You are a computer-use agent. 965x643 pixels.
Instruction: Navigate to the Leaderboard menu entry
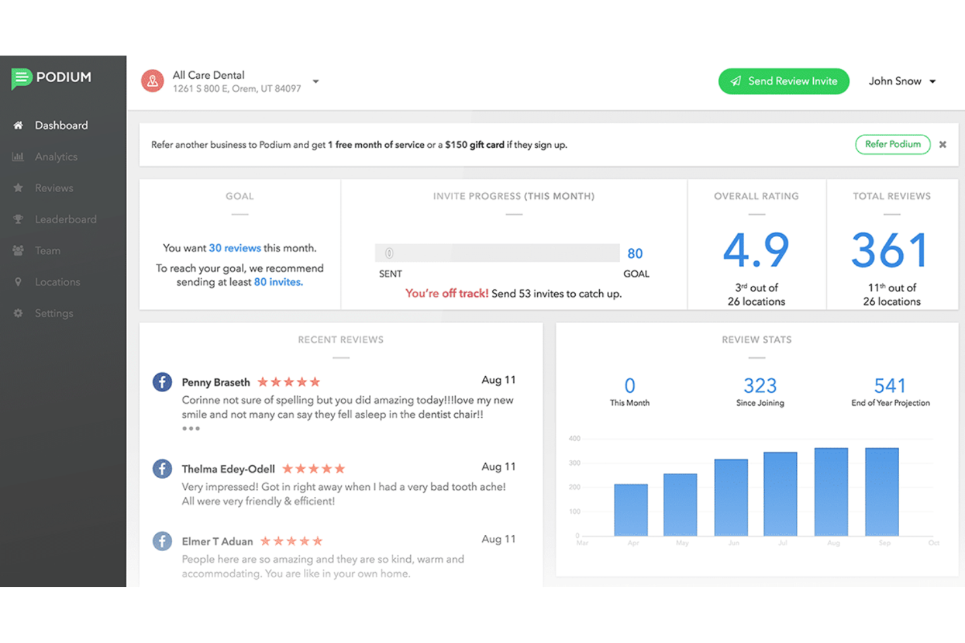(65, 219)
